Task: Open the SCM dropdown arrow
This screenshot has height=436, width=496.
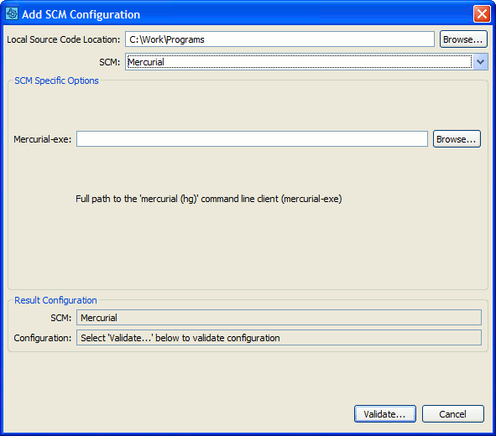Action: 481,61
